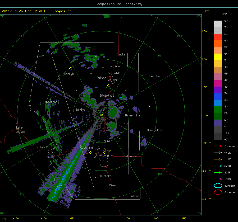Screen dimensions: 238x222
Task: Pick the bright green 20-30 dBZ swatch
Action: 218,110
